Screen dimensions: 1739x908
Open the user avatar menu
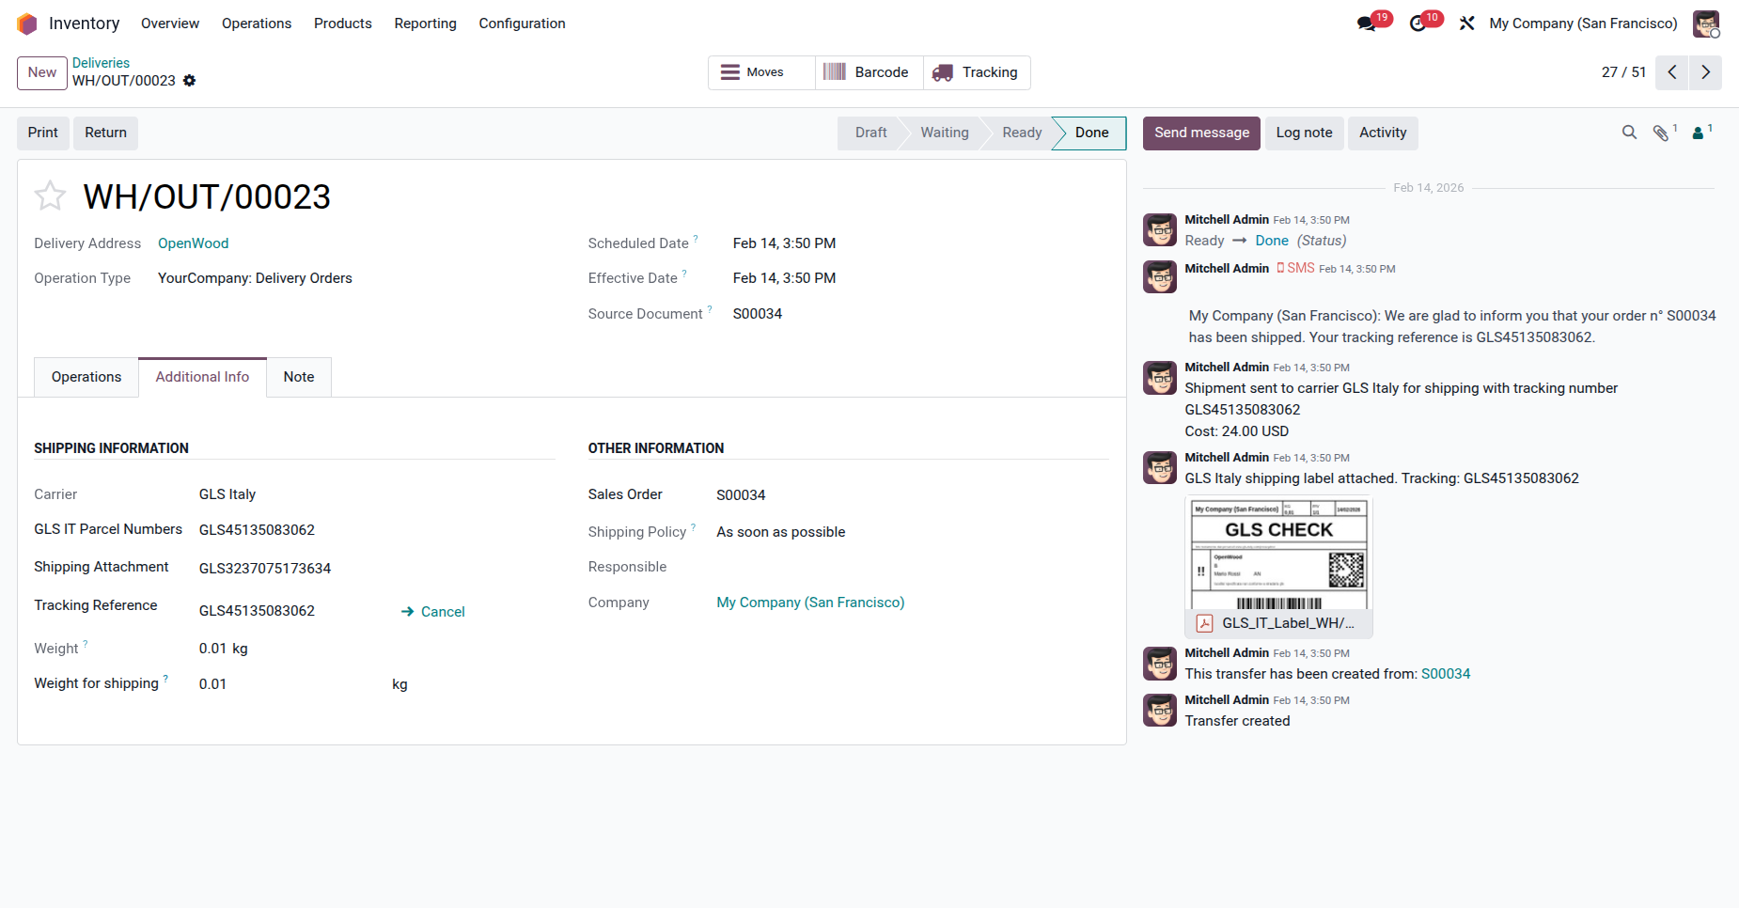click(1706, 23)
